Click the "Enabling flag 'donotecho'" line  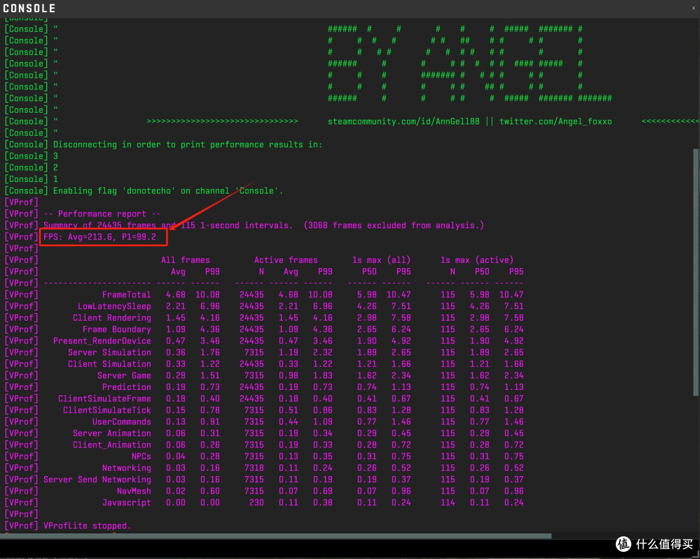[168, 191]
